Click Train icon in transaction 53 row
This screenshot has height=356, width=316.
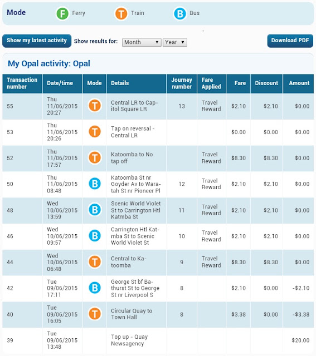point(95,132)
